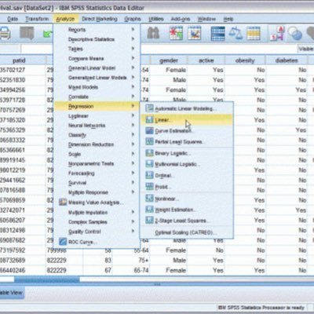This screenshot has width=314, height=314.
Task: Open the Data menu
Action: pos(13,19)
